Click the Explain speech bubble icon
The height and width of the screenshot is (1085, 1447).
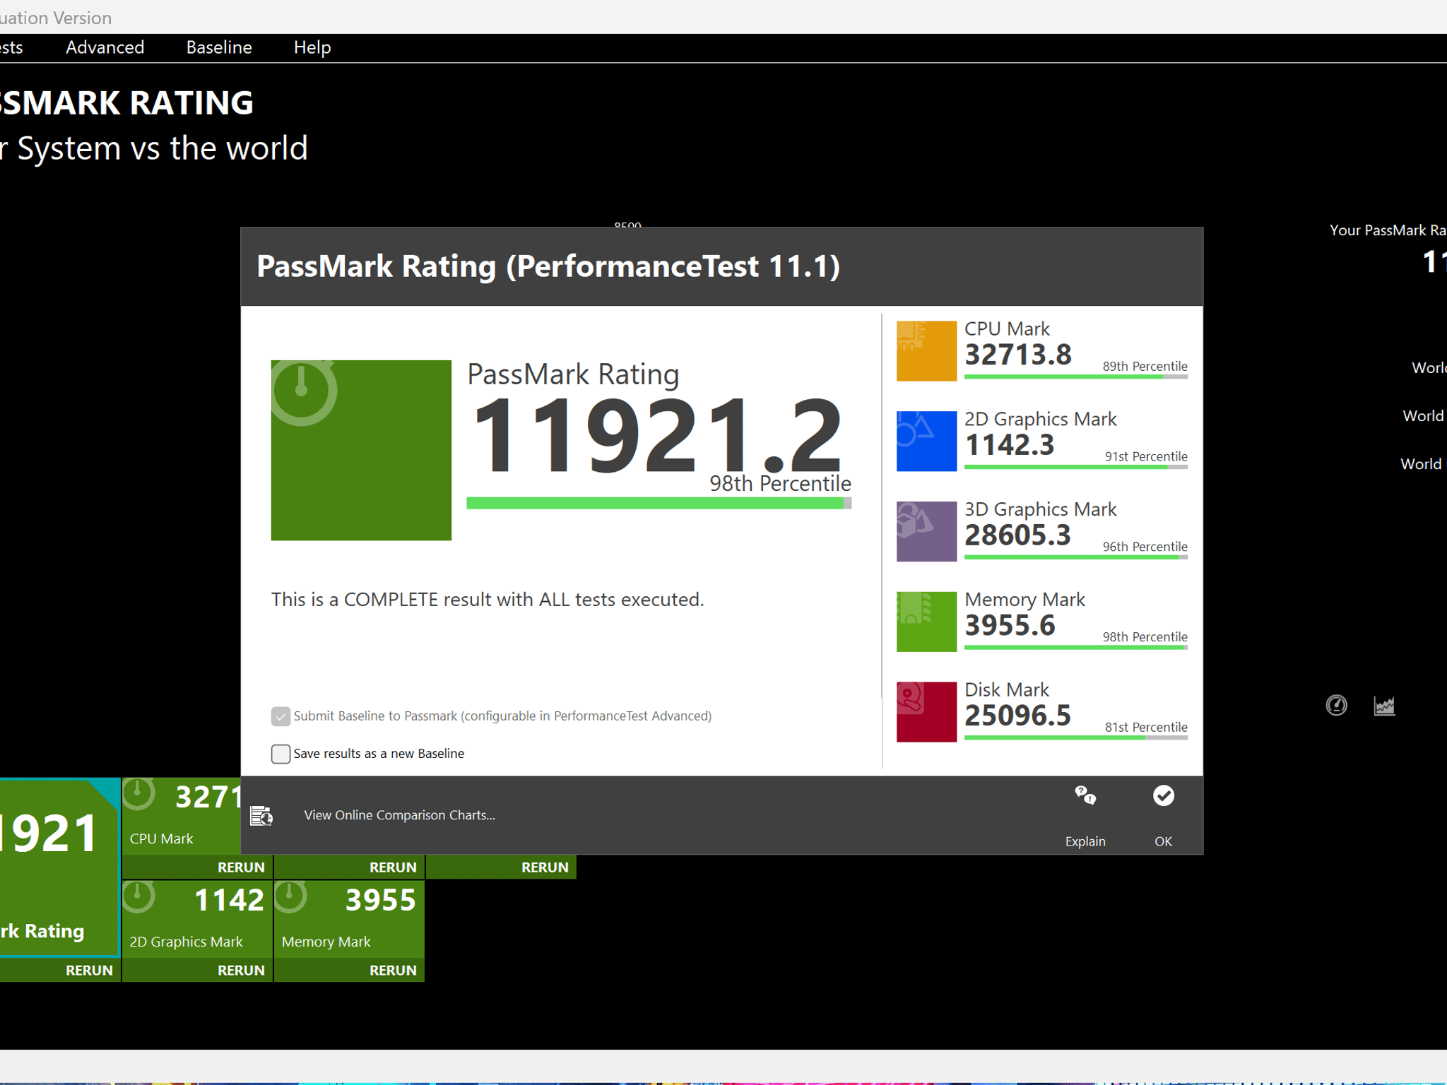pyautogui.click(x=1085, y=796)
